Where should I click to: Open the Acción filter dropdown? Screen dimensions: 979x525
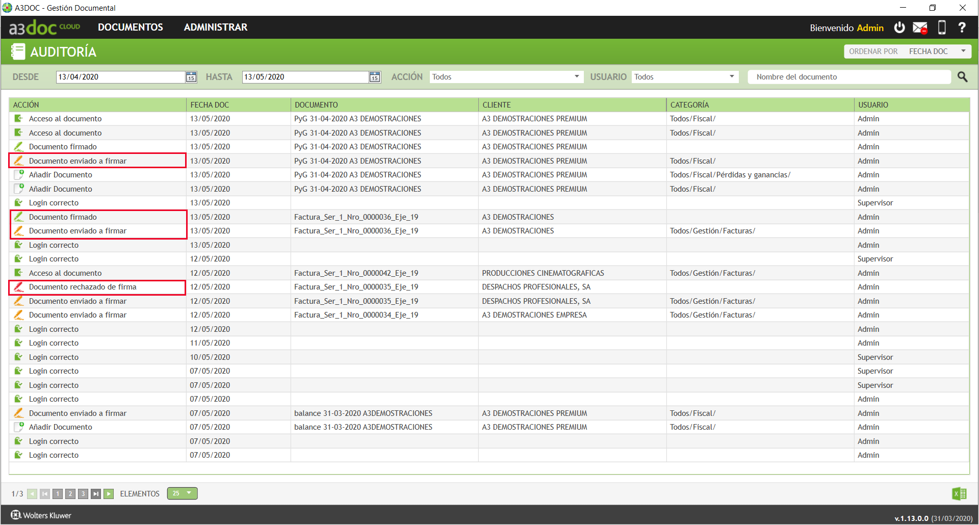pos(506,77)
